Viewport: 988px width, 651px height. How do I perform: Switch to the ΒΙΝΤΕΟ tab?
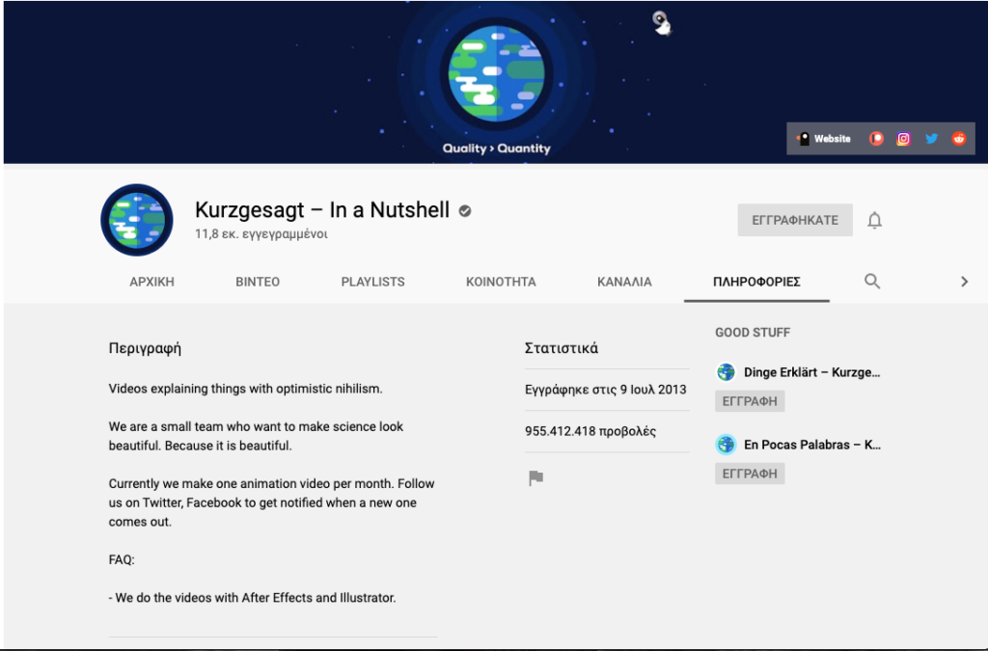click(258, 282)
